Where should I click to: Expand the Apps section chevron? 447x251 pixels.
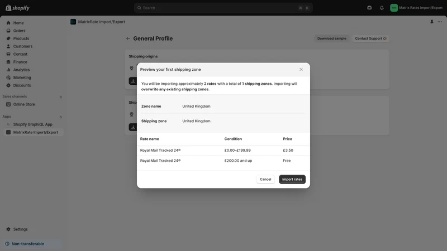point(61,117)
